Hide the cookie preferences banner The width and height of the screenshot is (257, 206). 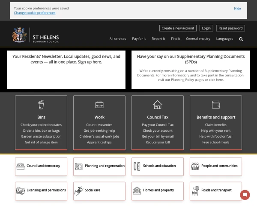tap(237, 8)
